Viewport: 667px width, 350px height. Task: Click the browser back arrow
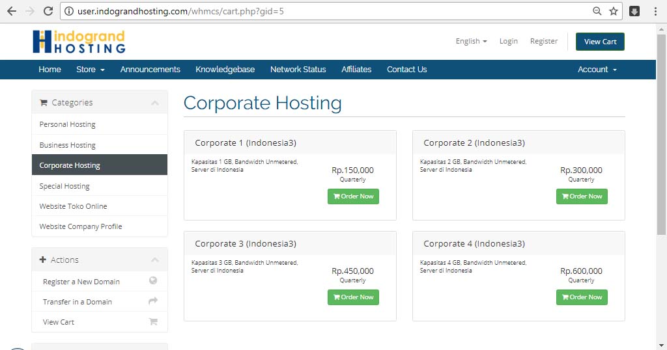pos(11,11)
